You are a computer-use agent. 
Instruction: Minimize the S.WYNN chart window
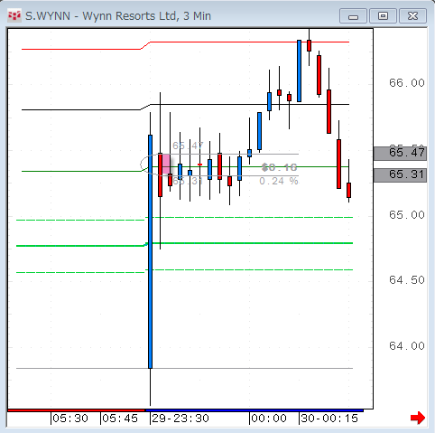(x=353, y=16)
